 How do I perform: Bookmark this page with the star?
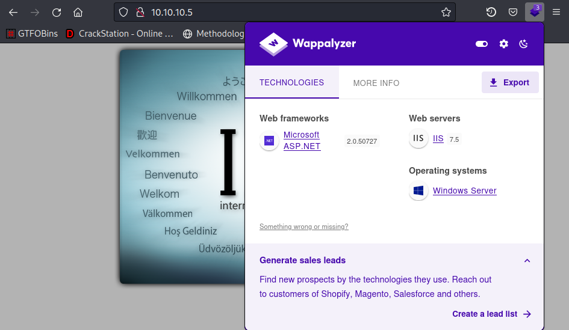click(446, 12)
